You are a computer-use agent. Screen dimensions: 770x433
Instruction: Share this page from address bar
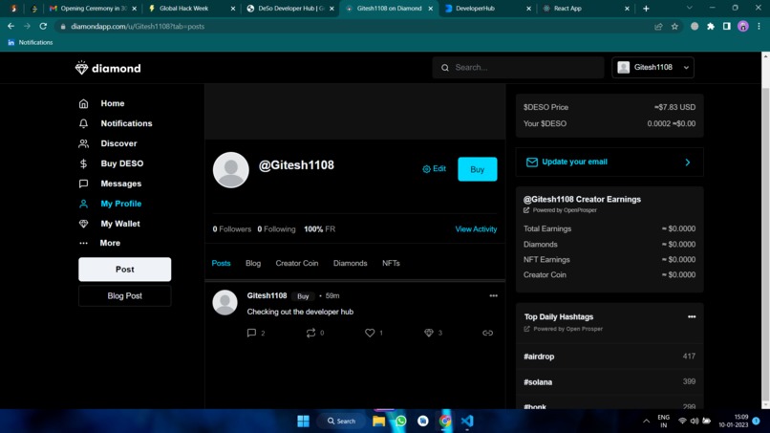coord(658,27)
